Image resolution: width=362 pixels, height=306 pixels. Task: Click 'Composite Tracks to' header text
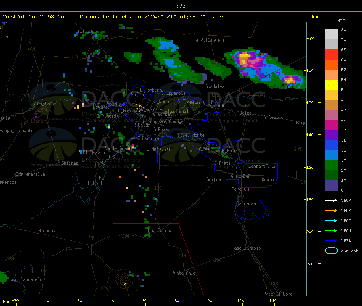110,17
